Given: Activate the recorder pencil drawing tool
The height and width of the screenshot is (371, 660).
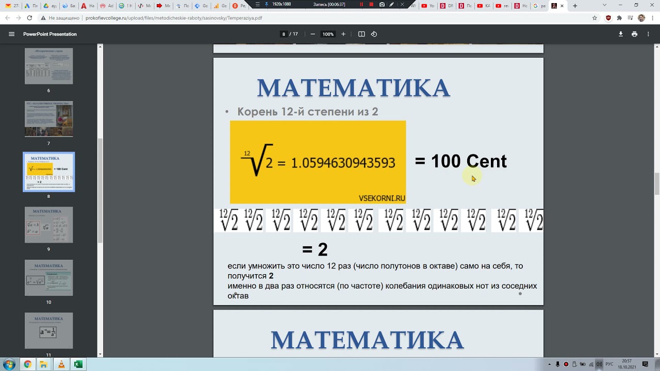Looking at the screenshot, I should (392, 4).
